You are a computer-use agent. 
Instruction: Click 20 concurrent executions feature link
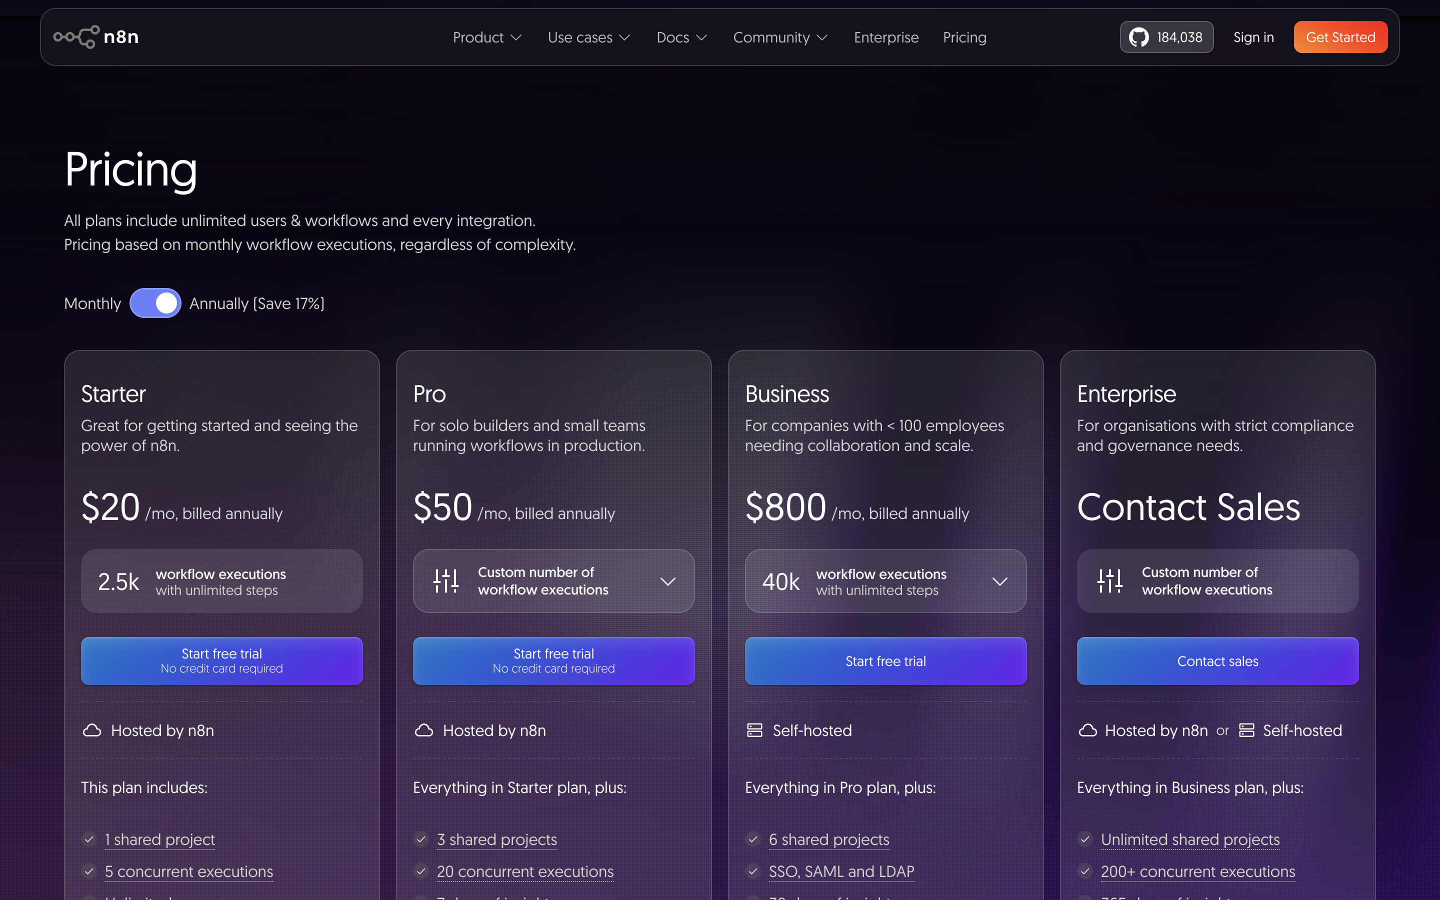coord(525,871)
